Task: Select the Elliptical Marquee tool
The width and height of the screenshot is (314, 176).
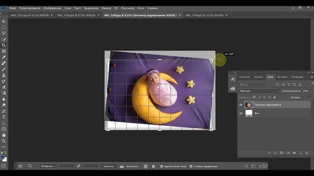Action: pyautogui.click(x=3, y=27)
